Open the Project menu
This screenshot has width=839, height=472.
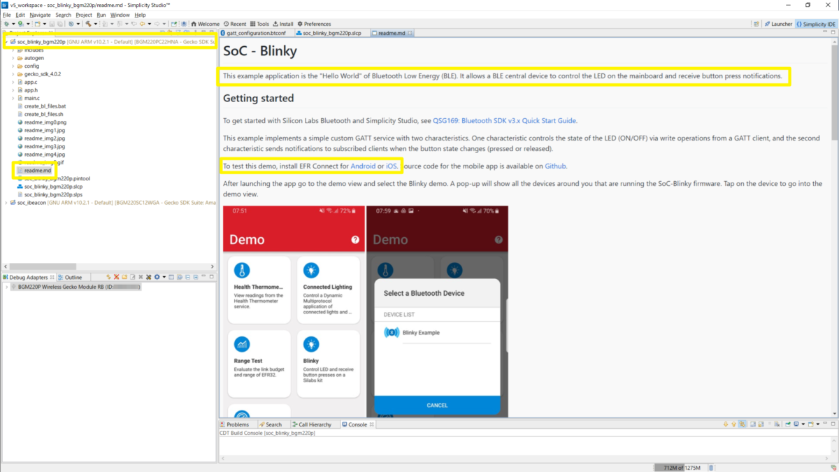84,15
